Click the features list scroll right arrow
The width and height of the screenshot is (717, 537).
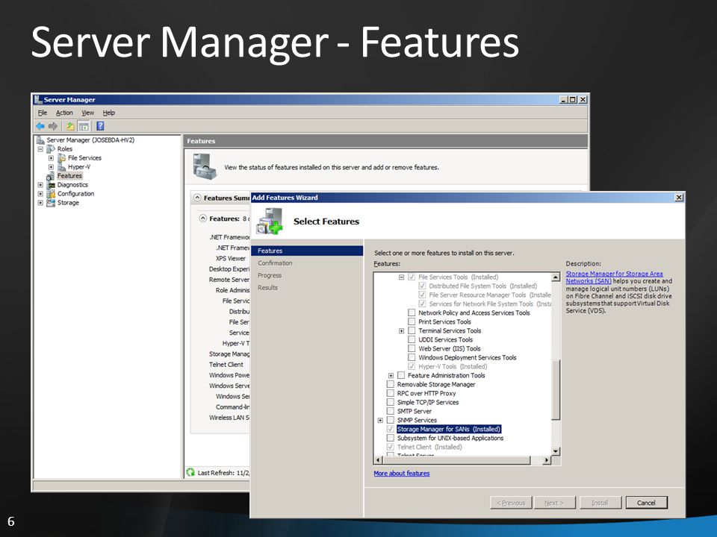point(547,460)
